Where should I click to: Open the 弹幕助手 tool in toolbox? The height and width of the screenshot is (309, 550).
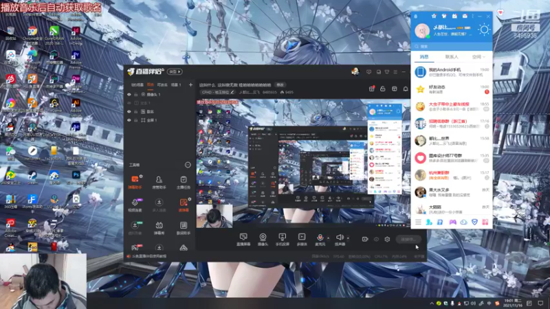coord(135,182)
